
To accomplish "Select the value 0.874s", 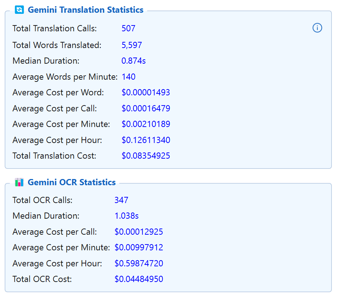I will pyautogui.click(x=134, y=61).
